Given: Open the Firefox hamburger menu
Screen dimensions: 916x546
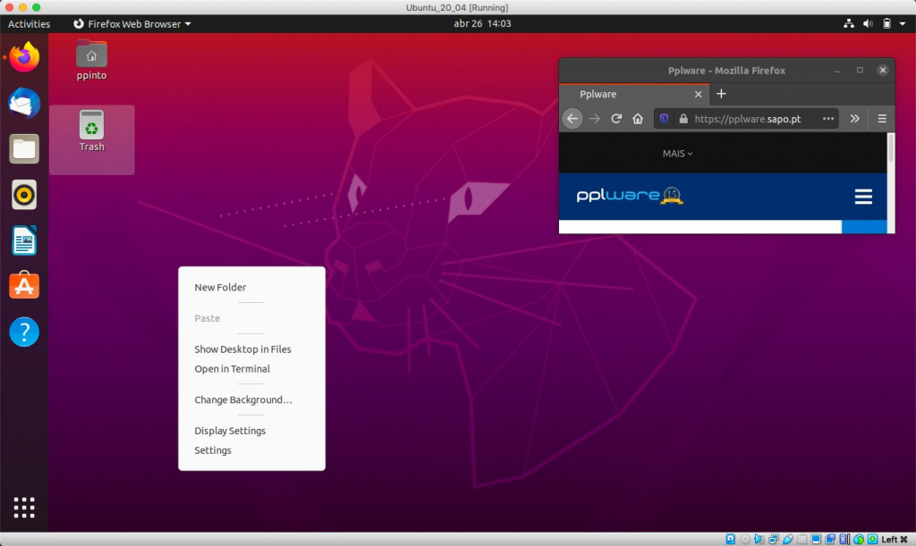Looking at the screenshot, I should (x=881, y=118).
